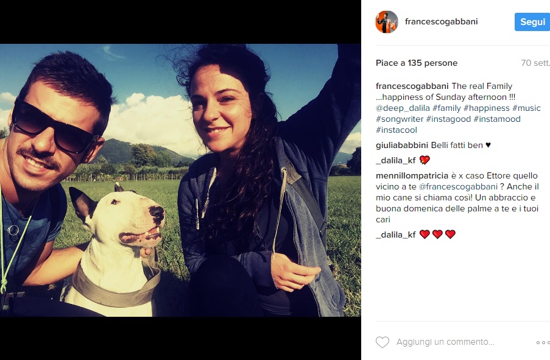Open francescogabbani profile avatar picture
Screen dimensions: 550x360
pos(387,22)
